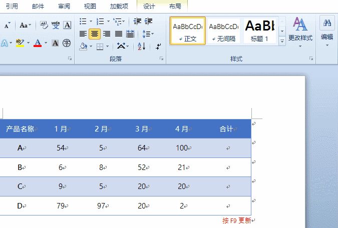Toggle Character Shading
Screen dimensions: 338x228
[55, 43]
